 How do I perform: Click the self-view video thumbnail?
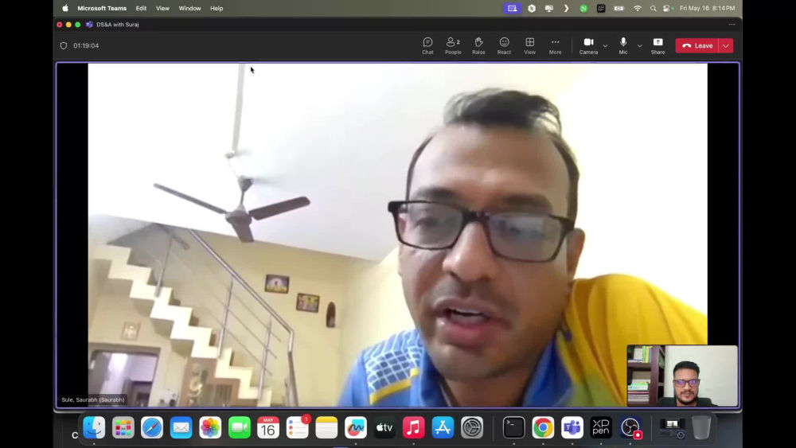click(x=682, y=376)
